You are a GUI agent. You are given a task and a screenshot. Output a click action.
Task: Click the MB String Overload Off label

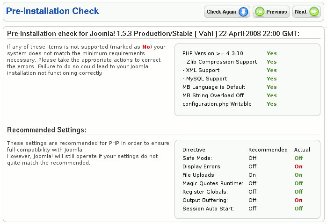click(x=213, y=95)
